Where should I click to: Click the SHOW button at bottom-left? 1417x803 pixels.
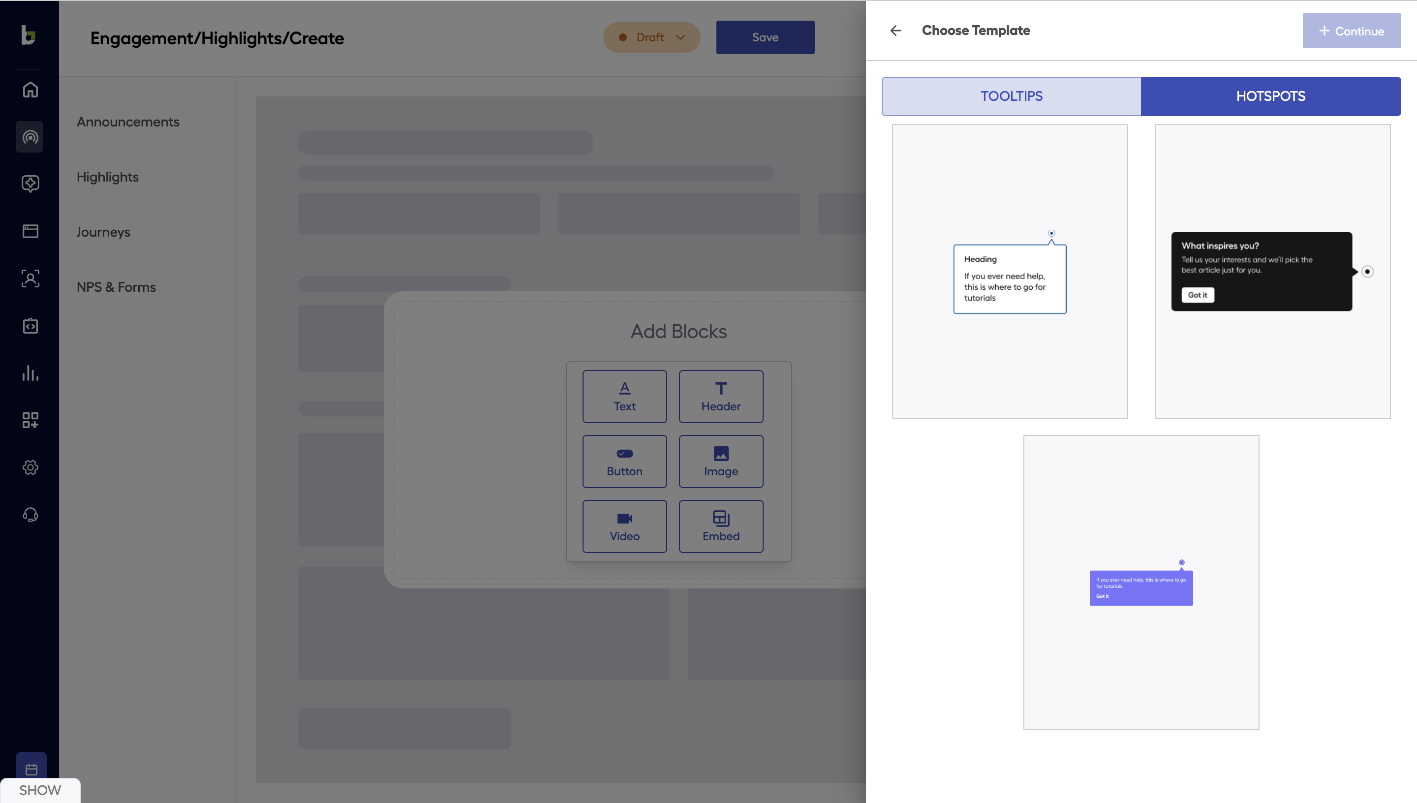click(40, 790)
